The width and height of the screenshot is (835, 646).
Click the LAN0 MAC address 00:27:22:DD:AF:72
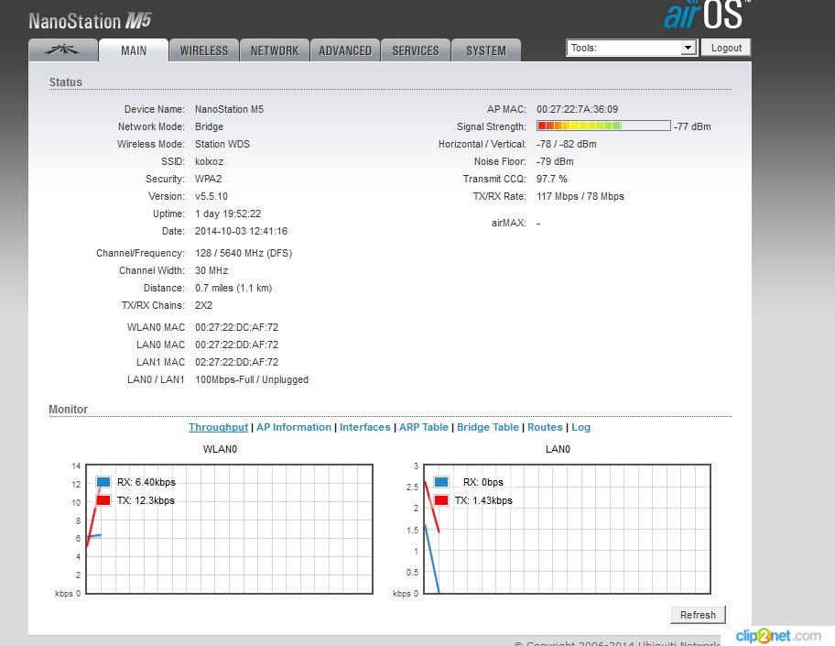pyautogui.click(x=236, y=345)
